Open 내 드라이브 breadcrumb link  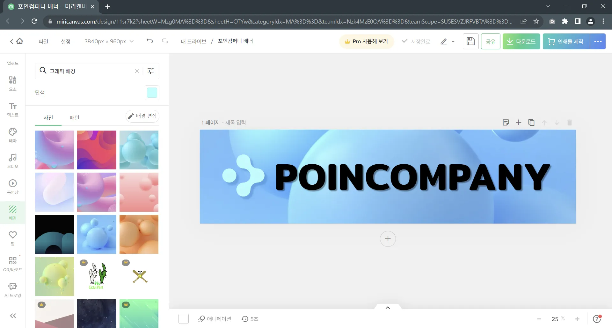coord(193,41)
